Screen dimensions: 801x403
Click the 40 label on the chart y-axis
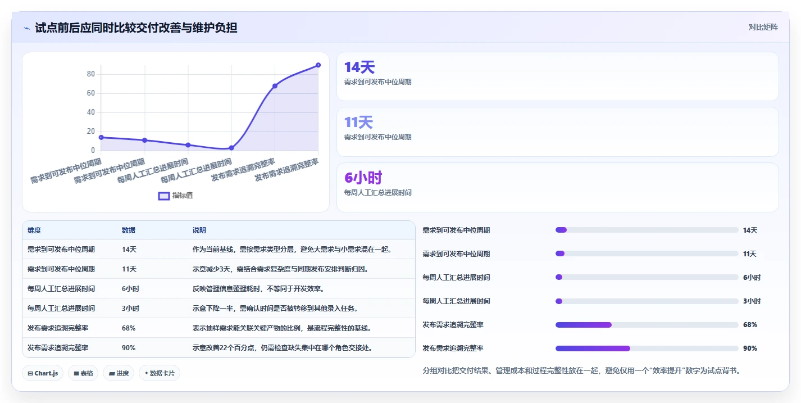[x=91, y=112]
